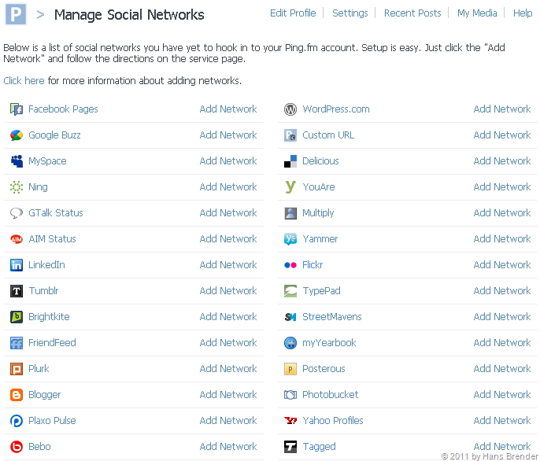Click the Facebook Pages icon
Image resolution: width=540 pixels, height=461 pixels.
point(16,109)
